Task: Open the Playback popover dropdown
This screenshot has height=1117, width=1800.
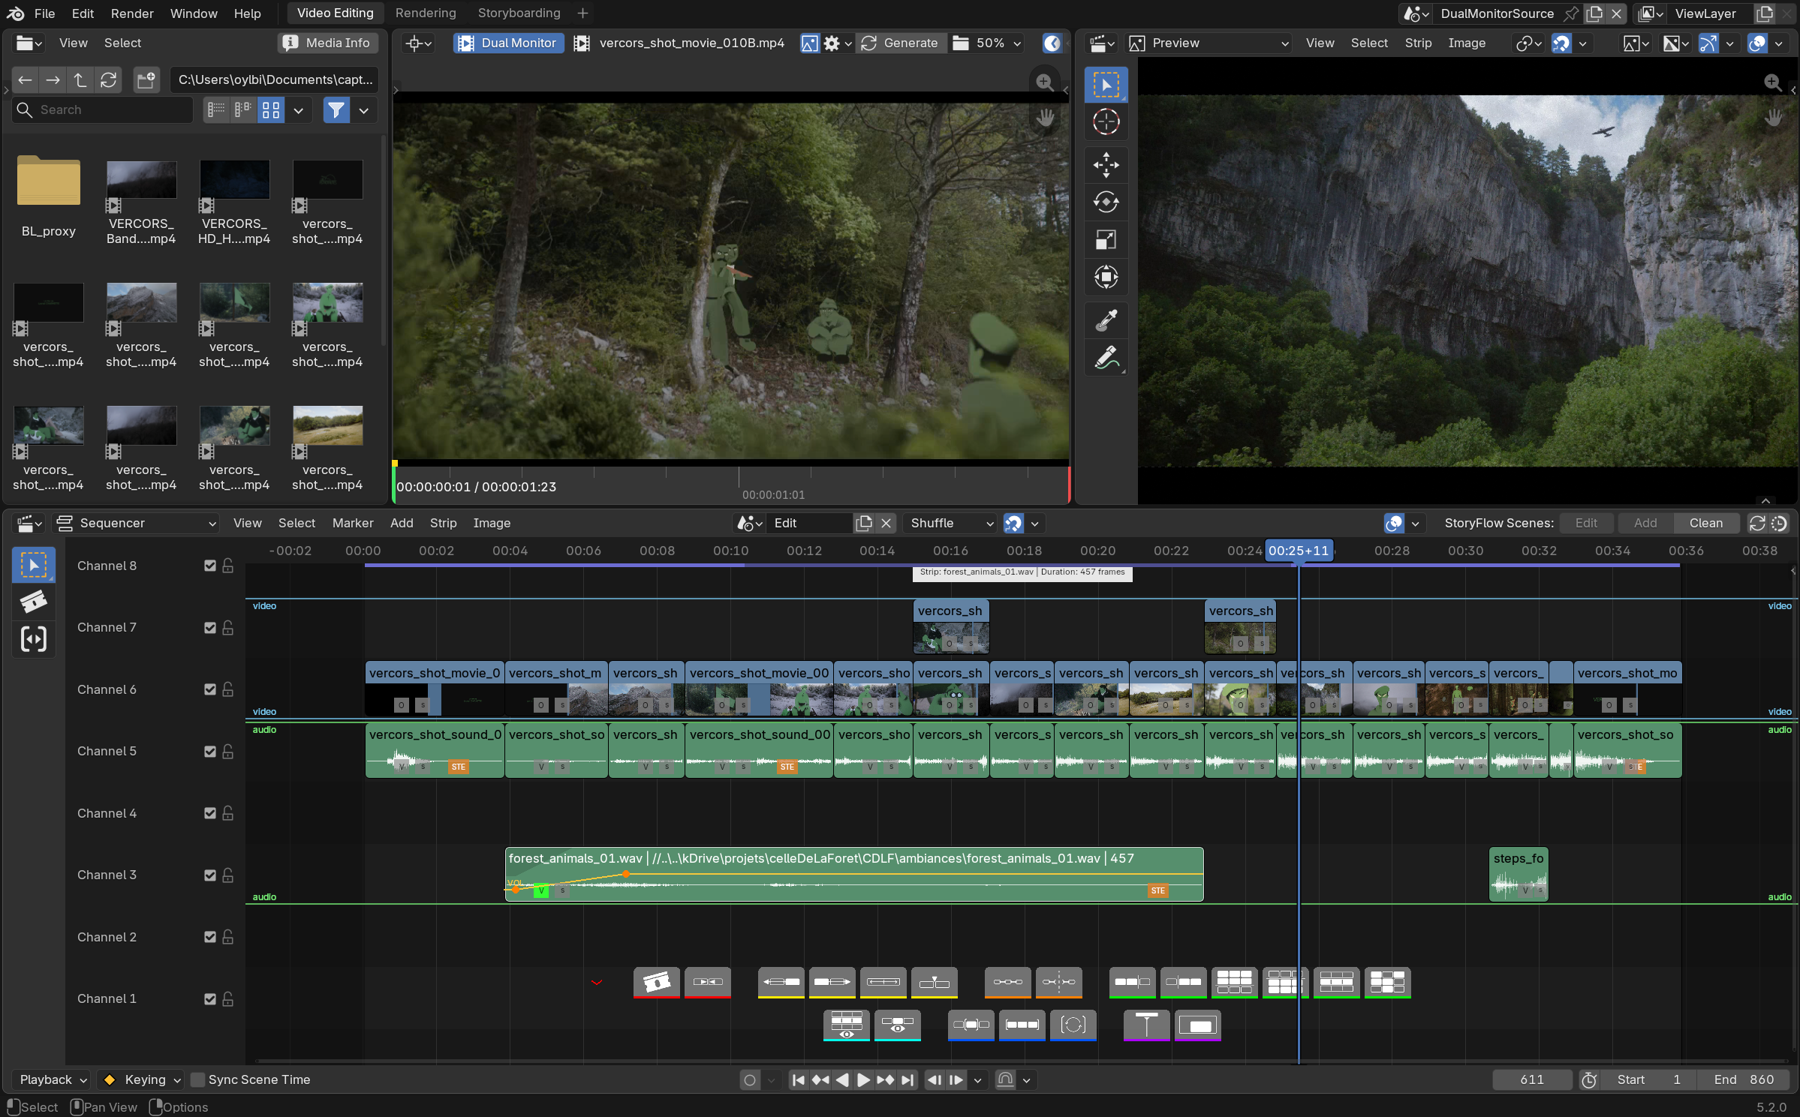Action: coord(53,1080)
